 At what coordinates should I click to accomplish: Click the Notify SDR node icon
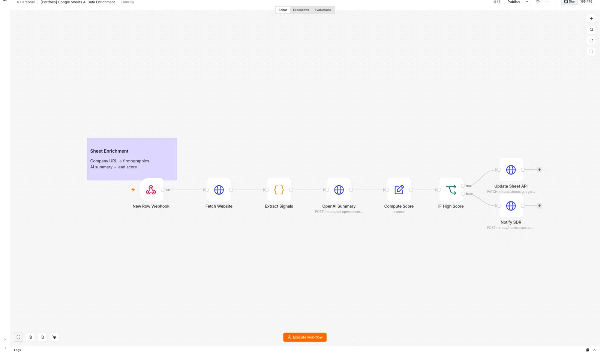coord(511,206)
